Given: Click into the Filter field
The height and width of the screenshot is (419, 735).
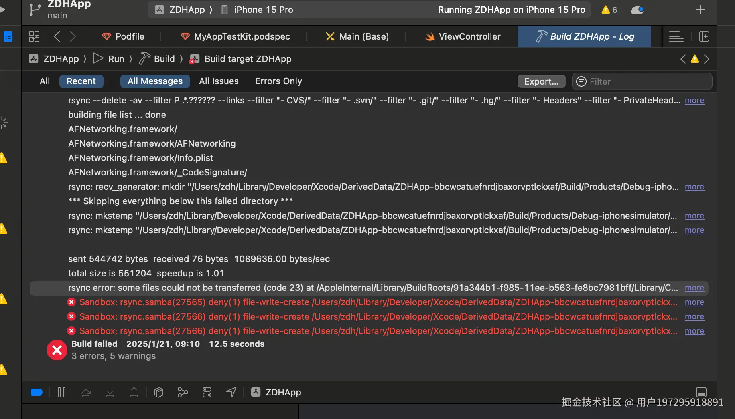Looking at the screenshot, I should (x=642, y=81).
